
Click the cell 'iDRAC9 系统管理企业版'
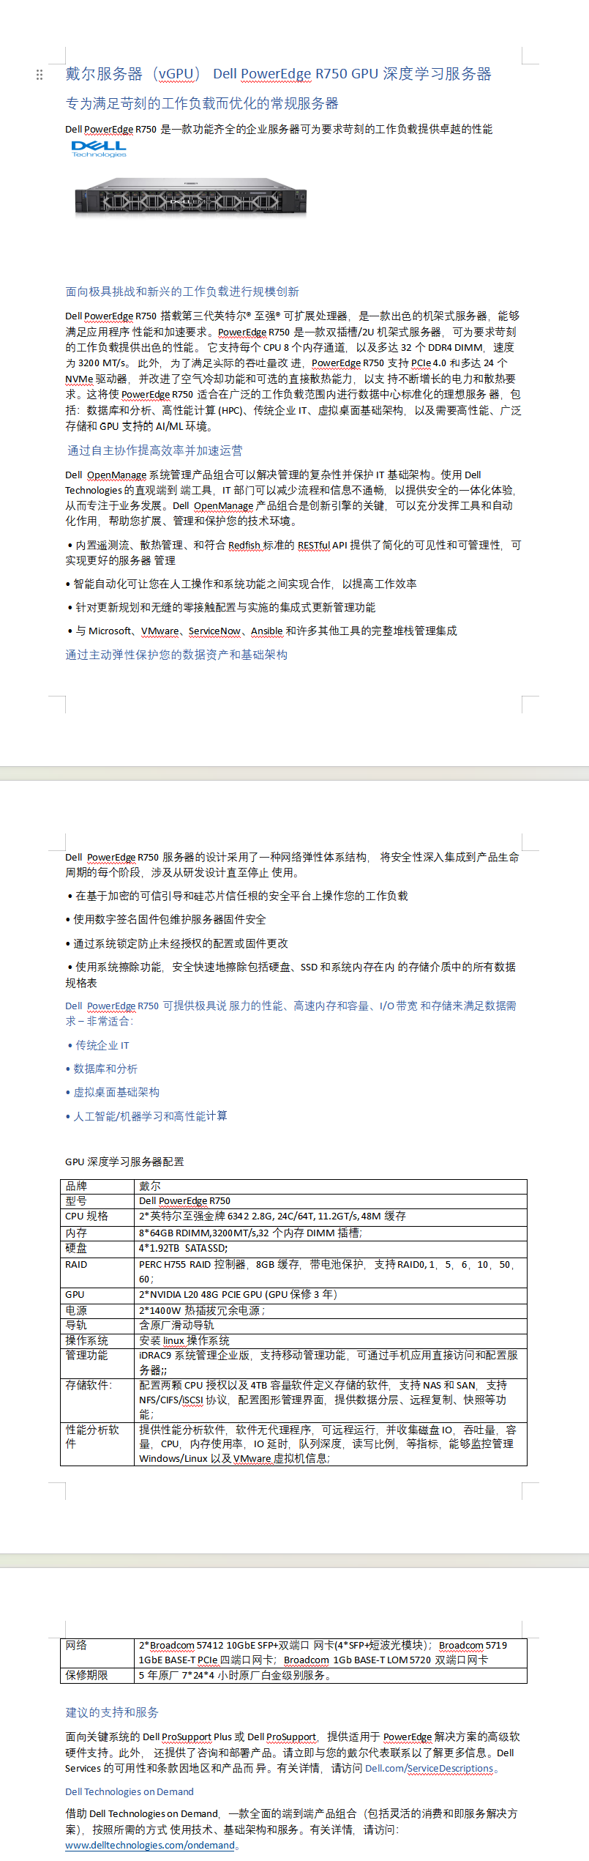point(331,1363)
